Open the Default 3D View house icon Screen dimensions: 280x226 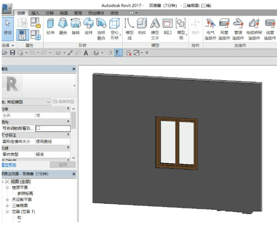point(96,53)
